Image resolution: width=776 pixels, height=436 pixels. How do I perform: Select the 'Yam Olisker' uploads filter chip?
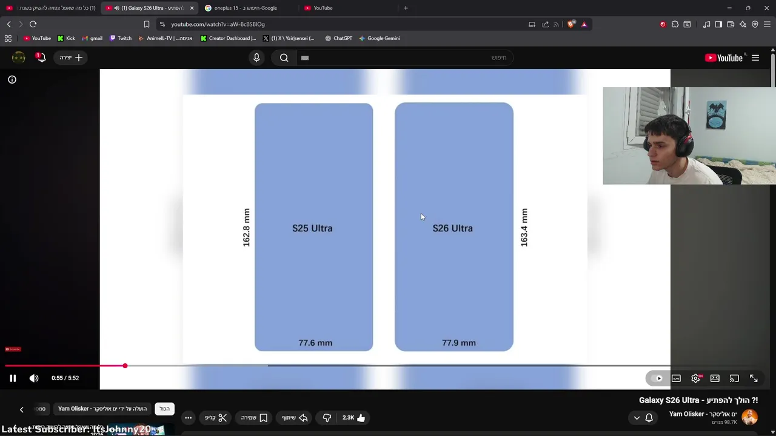tap(102, 409)
